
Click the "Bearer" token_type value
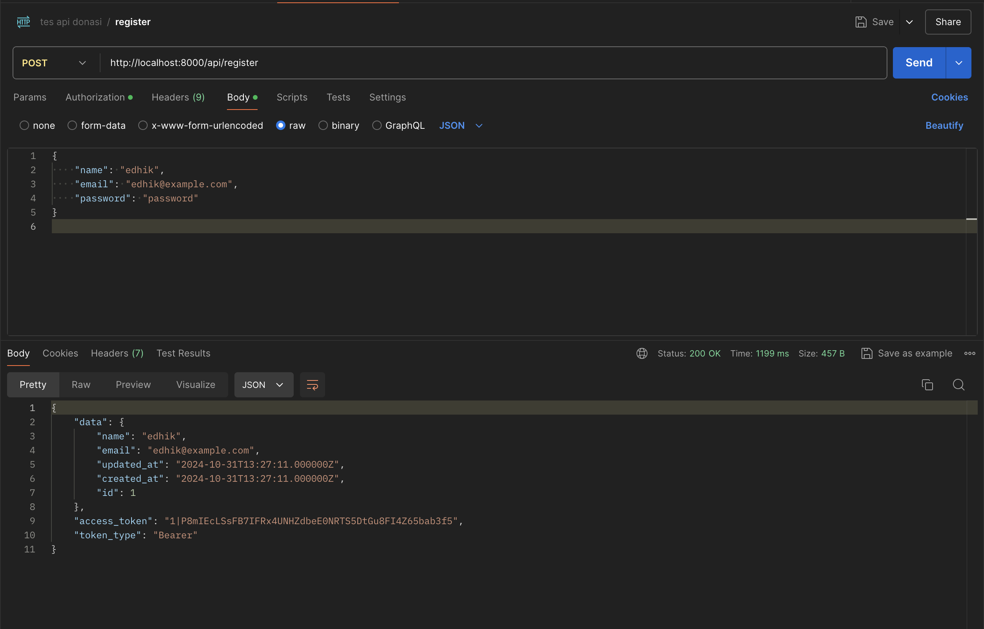click(x=175, y=535)
